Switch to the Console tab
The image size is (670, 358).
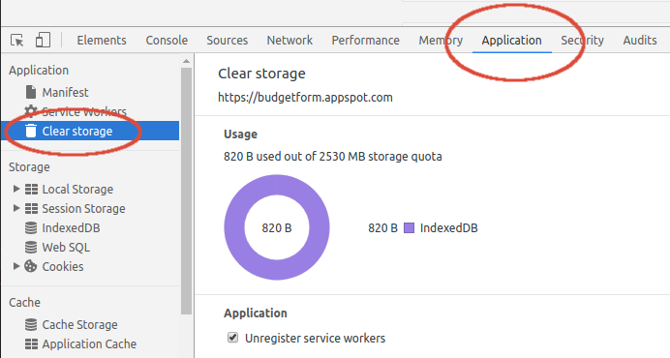167,41
